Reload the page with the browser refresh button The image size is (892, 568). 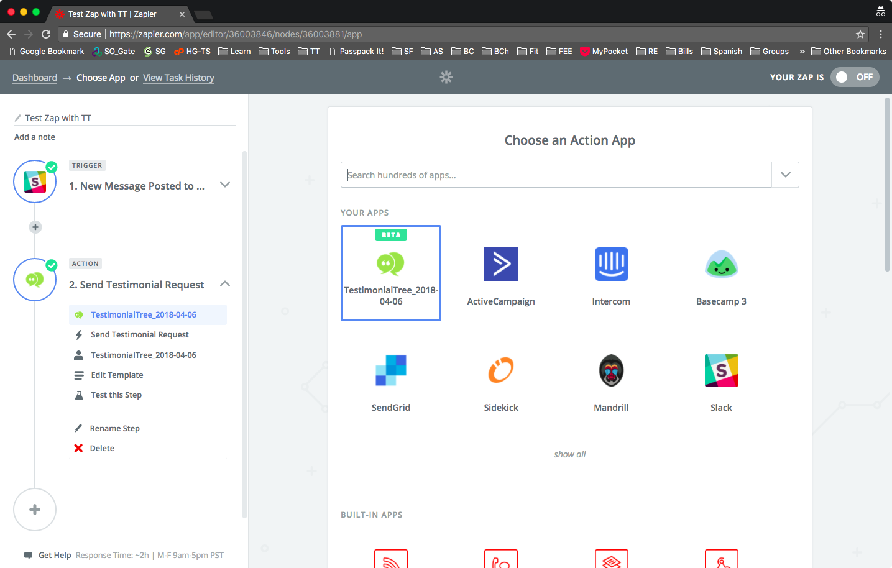(x=46, y=34)
